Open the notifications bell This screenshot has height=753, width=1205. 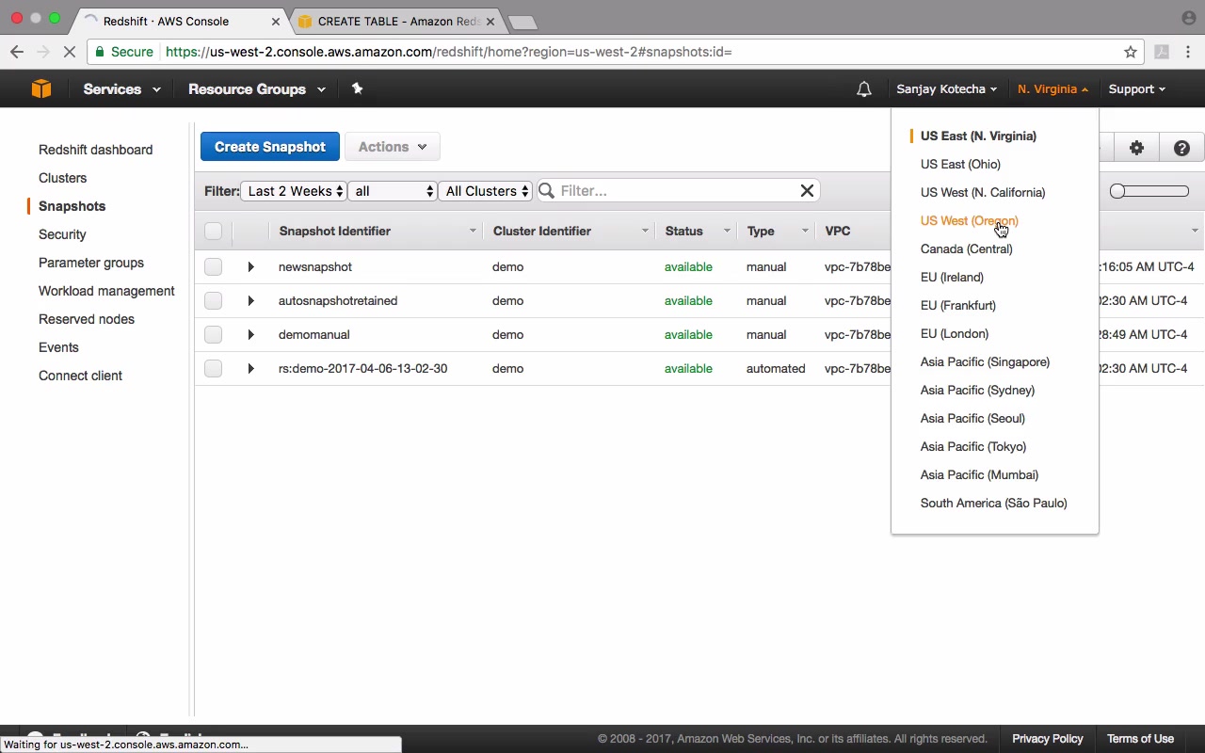coord(863,89)
